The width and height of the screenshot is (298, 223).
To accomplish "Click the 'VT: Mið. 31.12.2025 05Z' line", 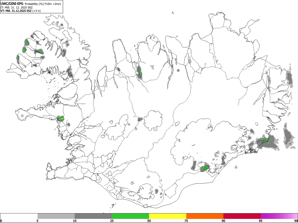I will point(16,11).
